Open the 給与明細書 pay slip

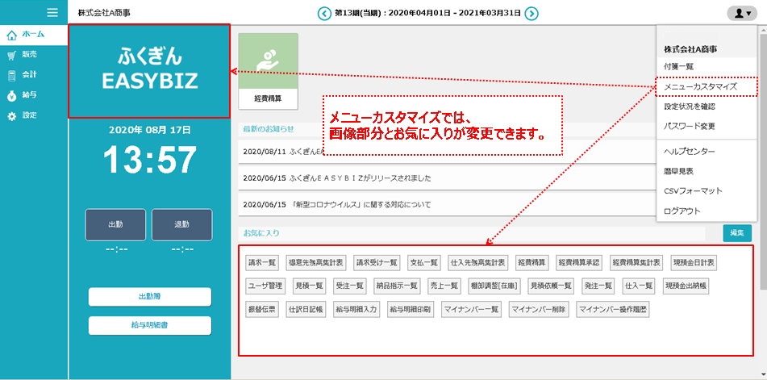[x=150, y=325]
